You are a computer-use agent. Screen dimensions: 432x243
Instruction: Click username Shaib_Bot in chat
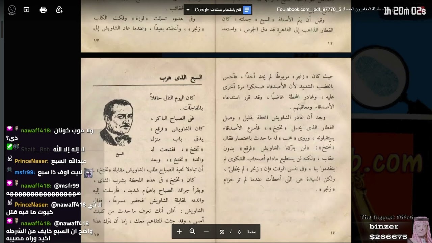36,150
